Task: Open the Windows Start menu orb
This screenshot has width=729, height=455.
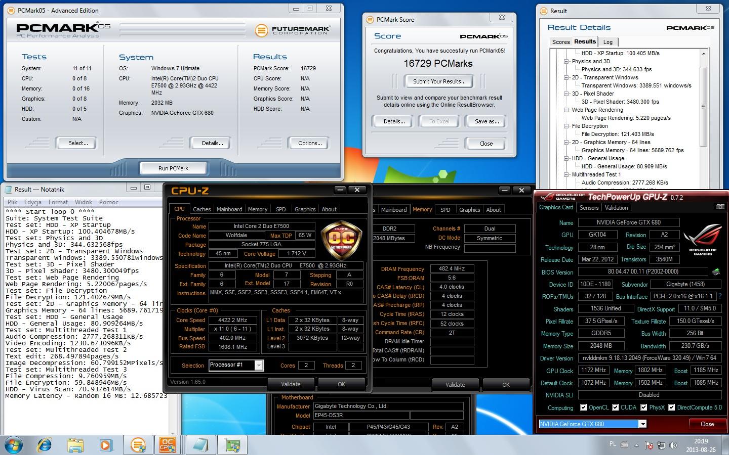Action: (x=14, y=445)
